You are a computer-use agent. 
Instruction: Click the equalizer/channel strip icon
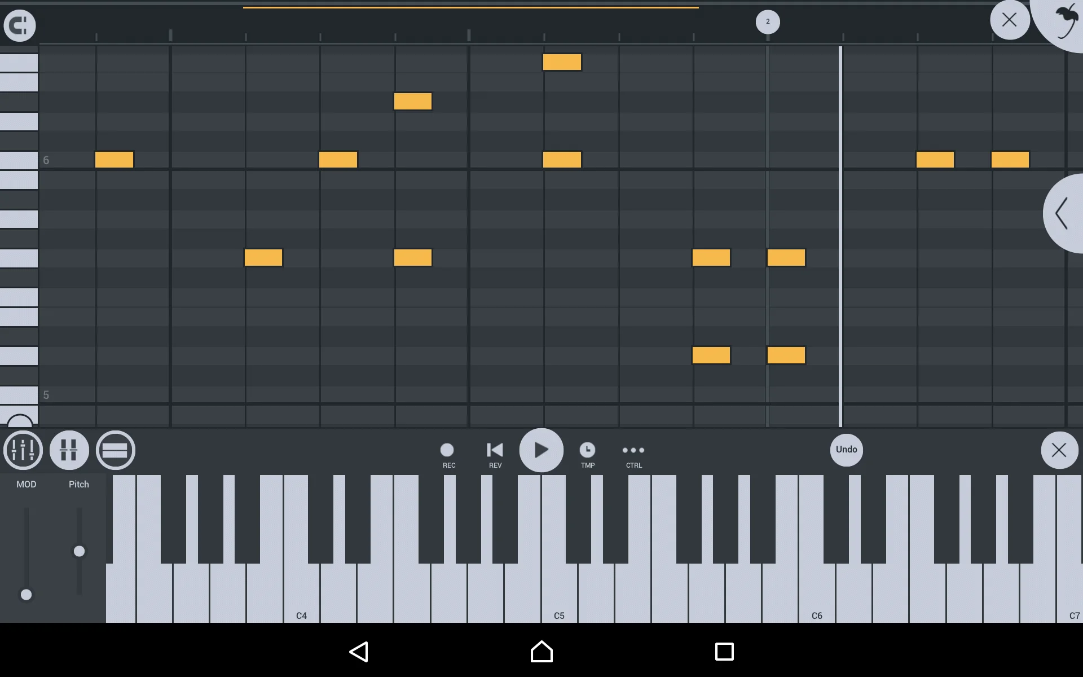click(x=23, y=450)
